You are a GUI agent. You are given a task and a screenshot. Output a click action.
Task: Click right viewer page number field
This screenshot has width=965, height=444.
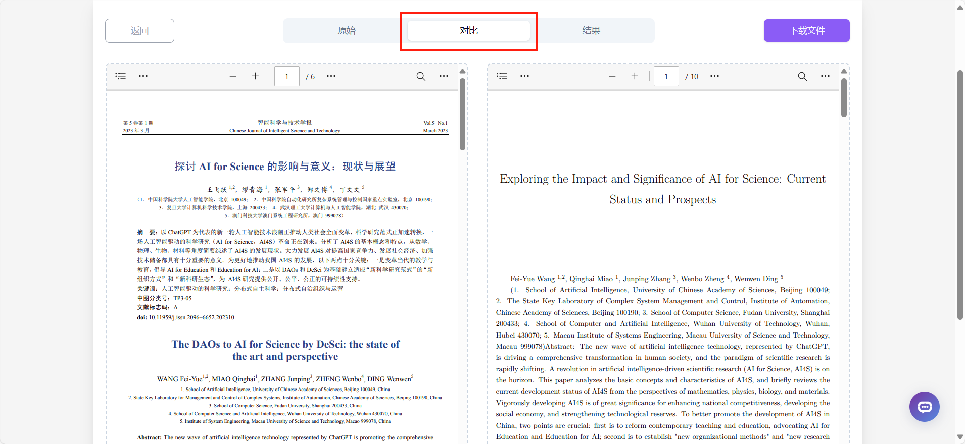(666, 76)
